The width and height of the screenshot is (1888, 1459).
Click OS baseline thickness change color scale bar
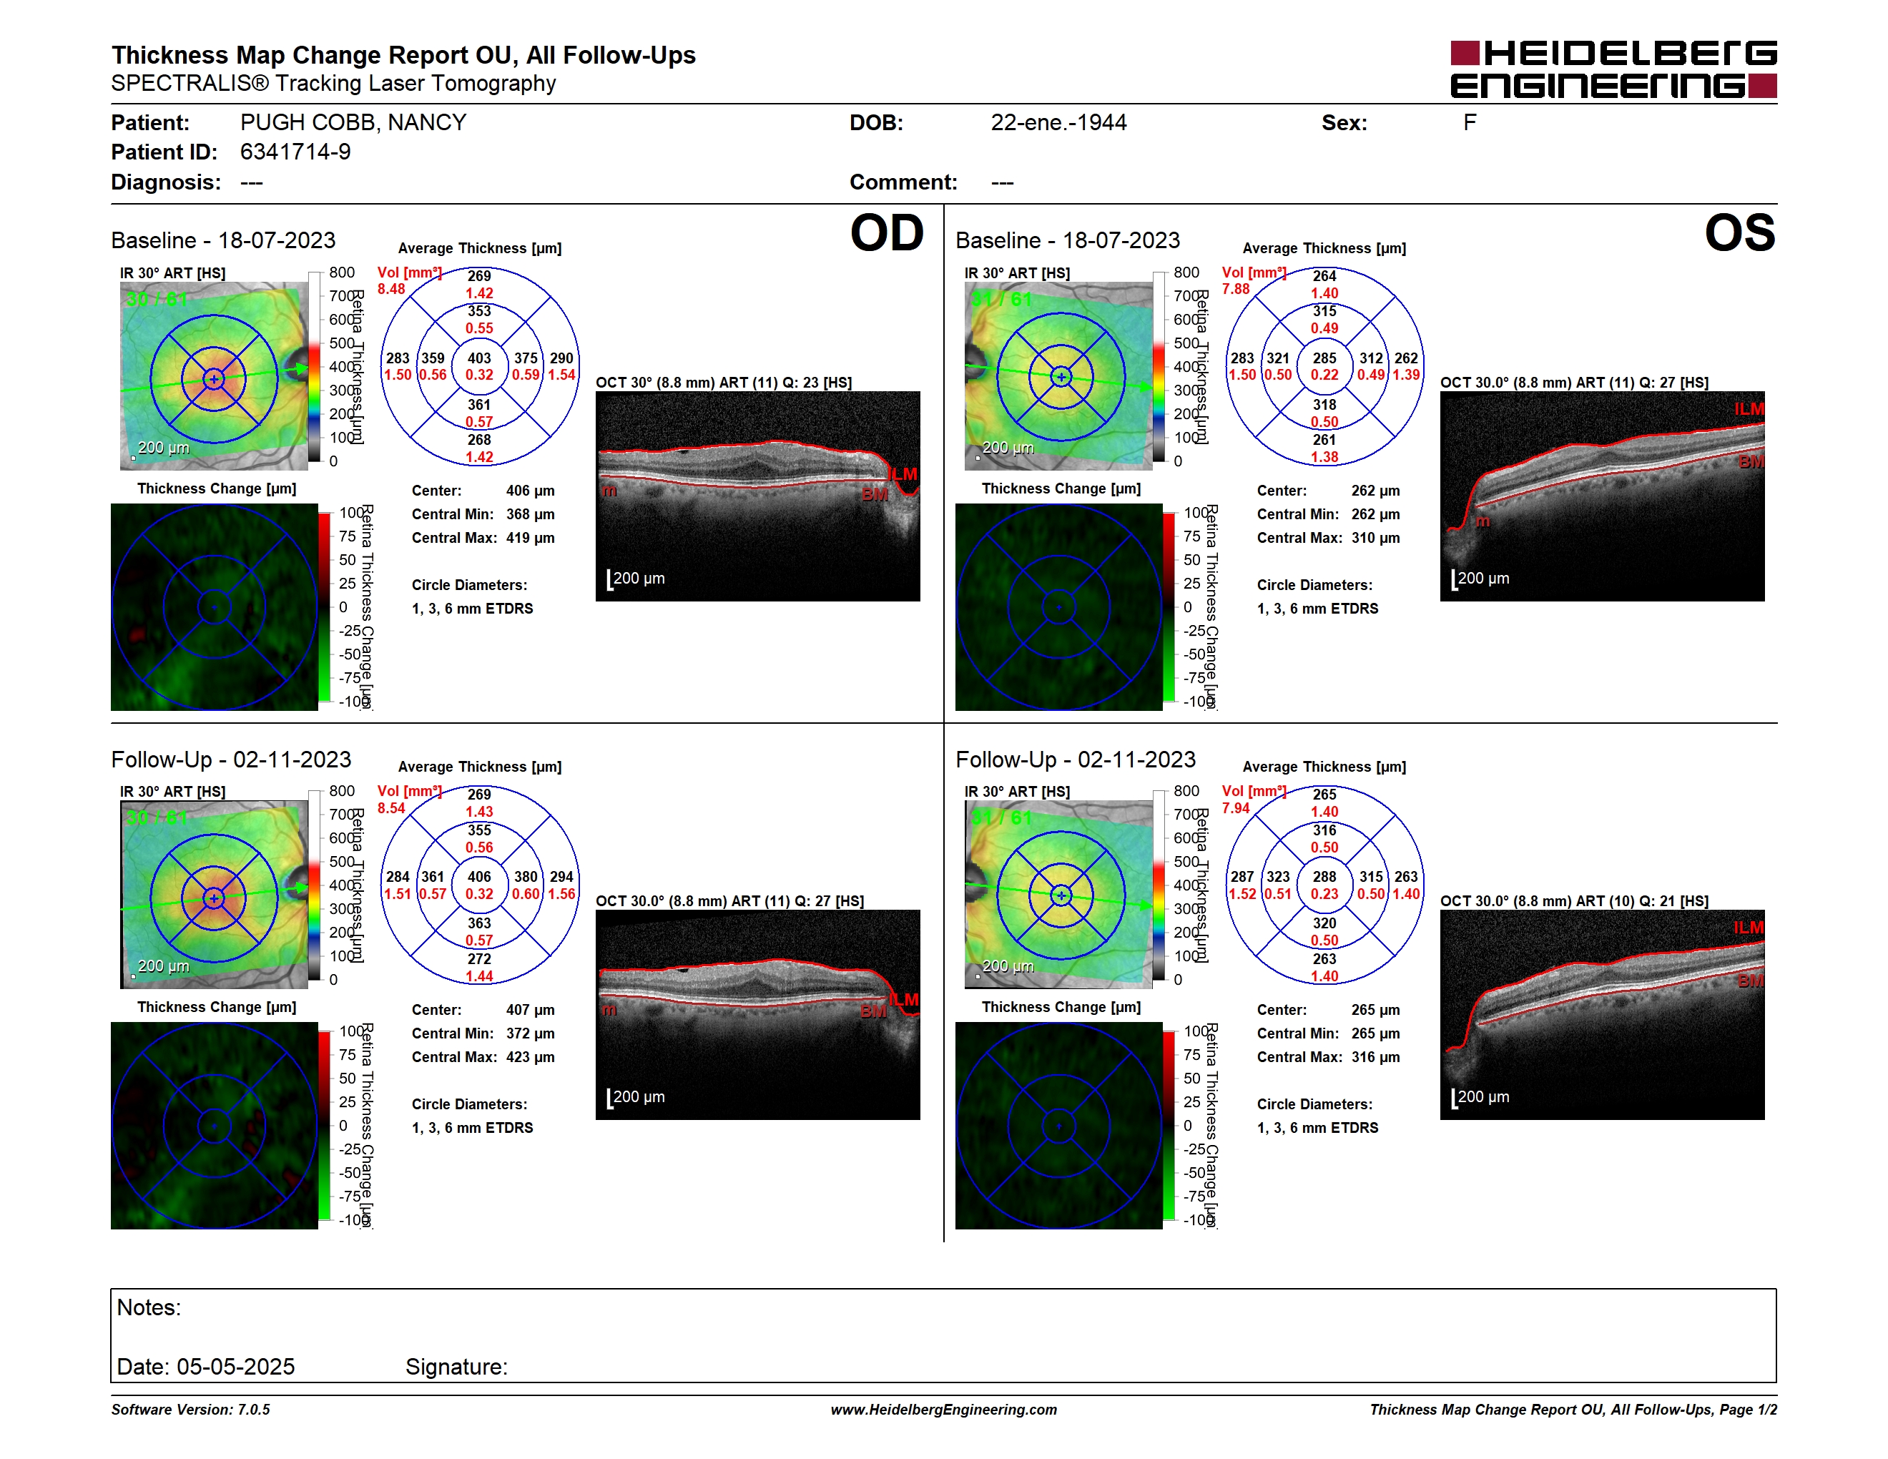tap(1169, 606)
